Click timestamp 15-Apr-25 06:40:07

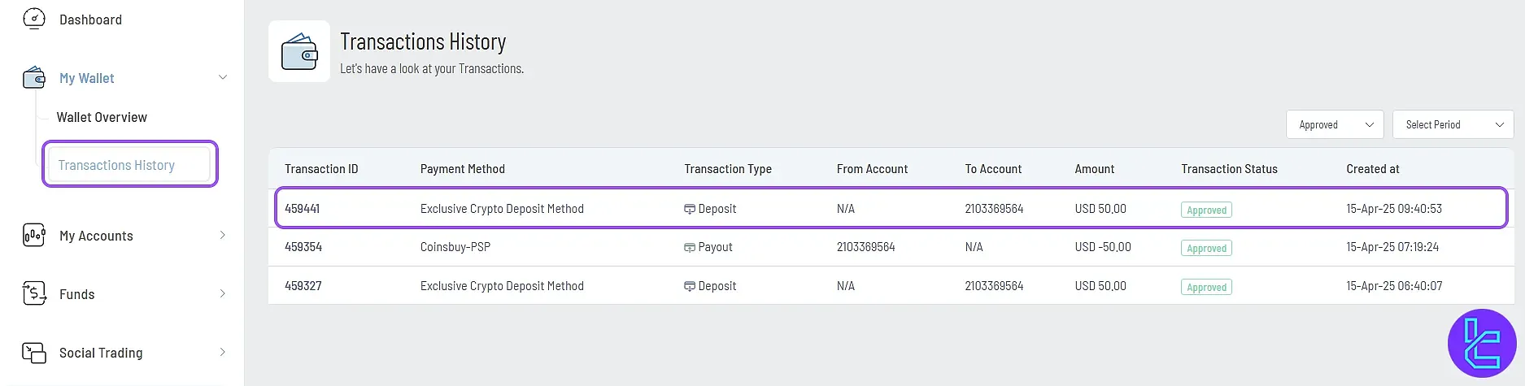[x=1394, y=286]
